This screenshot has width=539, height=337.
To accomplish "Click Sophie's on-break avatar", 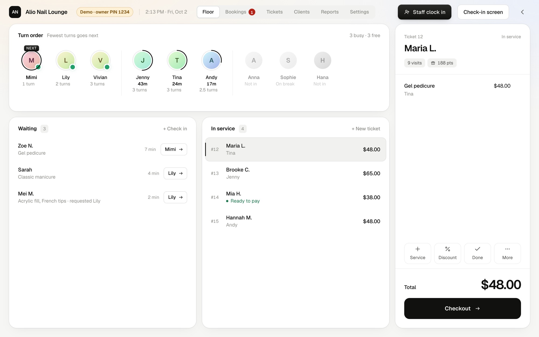I will 288,60.
